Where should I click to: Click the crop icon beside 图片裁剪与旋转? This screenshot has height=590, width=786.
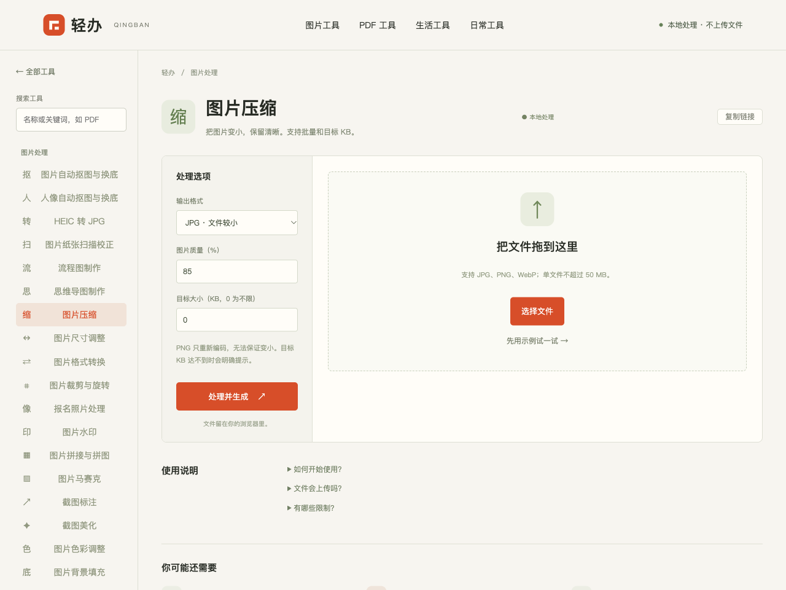click(x=26, y=385)
